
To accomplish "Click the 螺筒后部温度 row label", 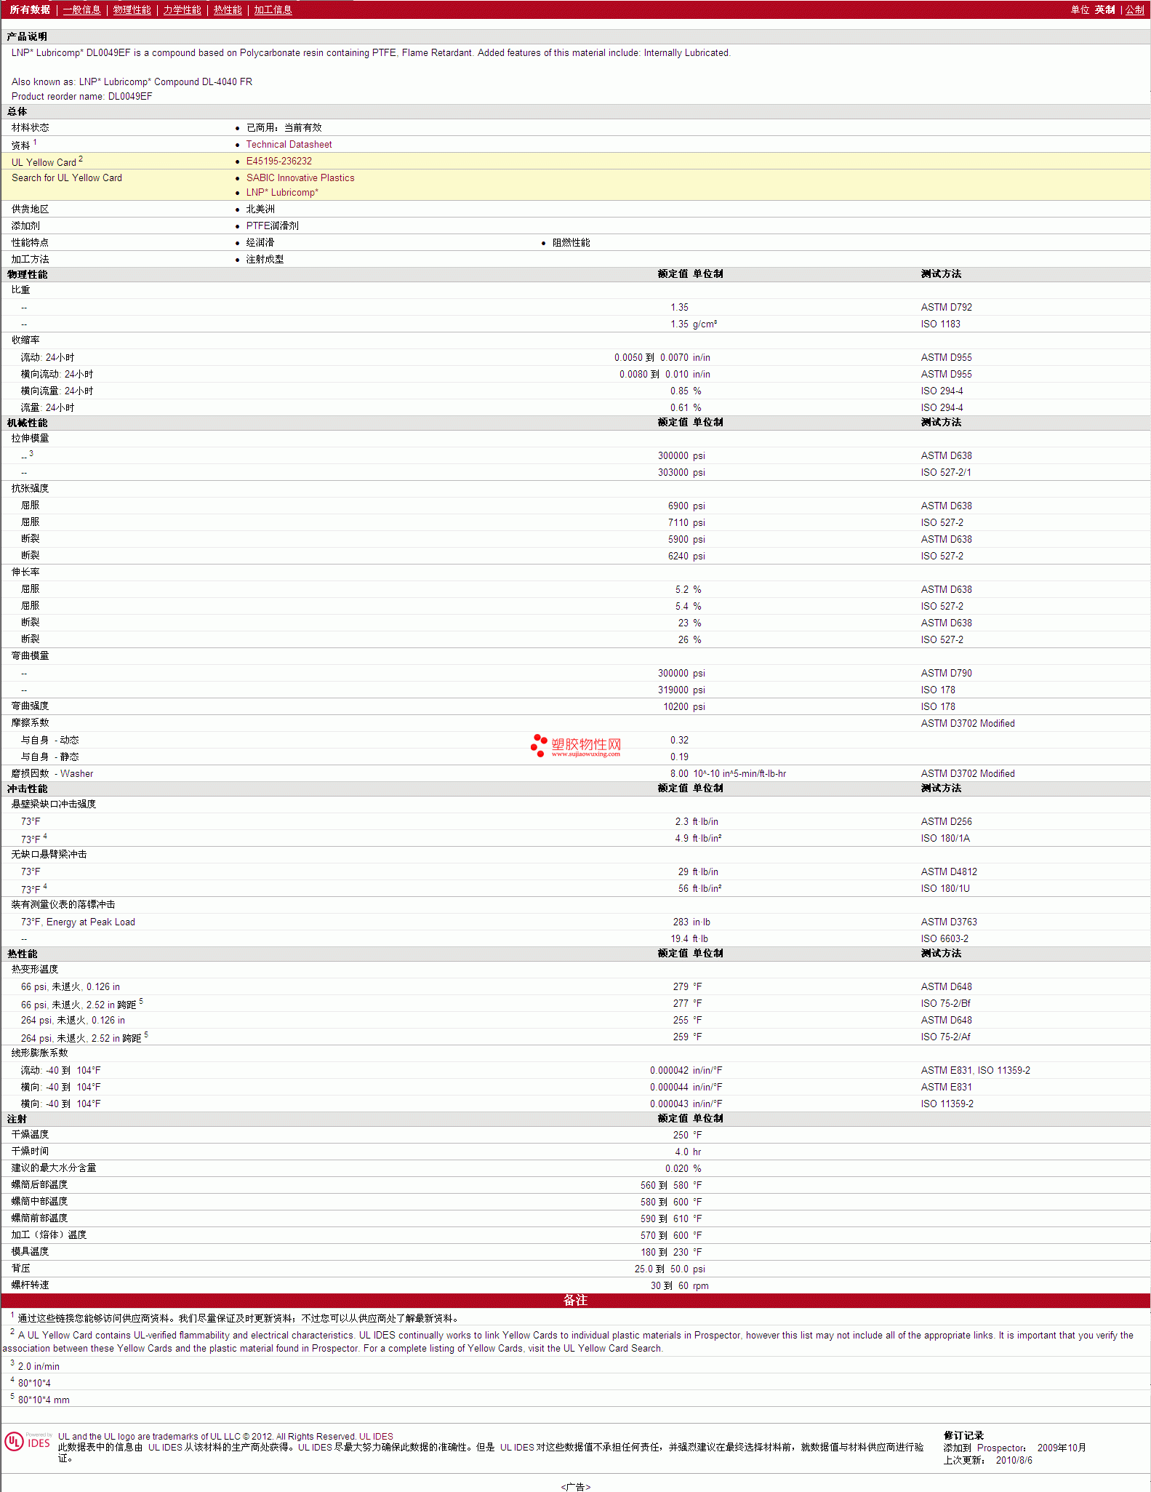I will [x=39, y=1185].
